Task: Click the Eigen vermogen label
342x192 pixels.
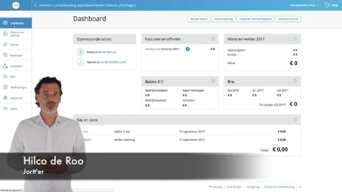Action: pyautogui.click(x=193, y=90)
